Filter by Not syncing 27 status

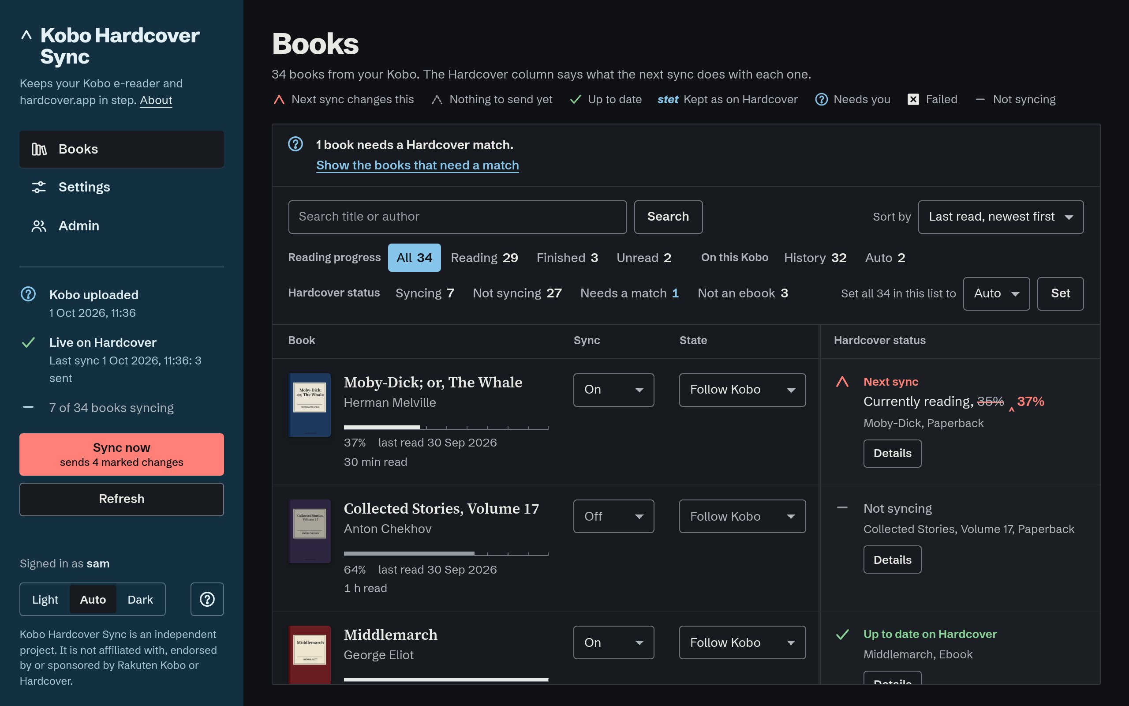pyautogui.click(x=517, y=293)
